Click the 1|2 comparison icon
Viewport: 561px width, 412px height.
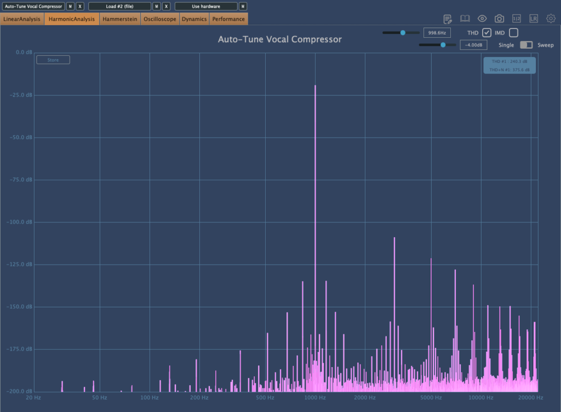516,19
